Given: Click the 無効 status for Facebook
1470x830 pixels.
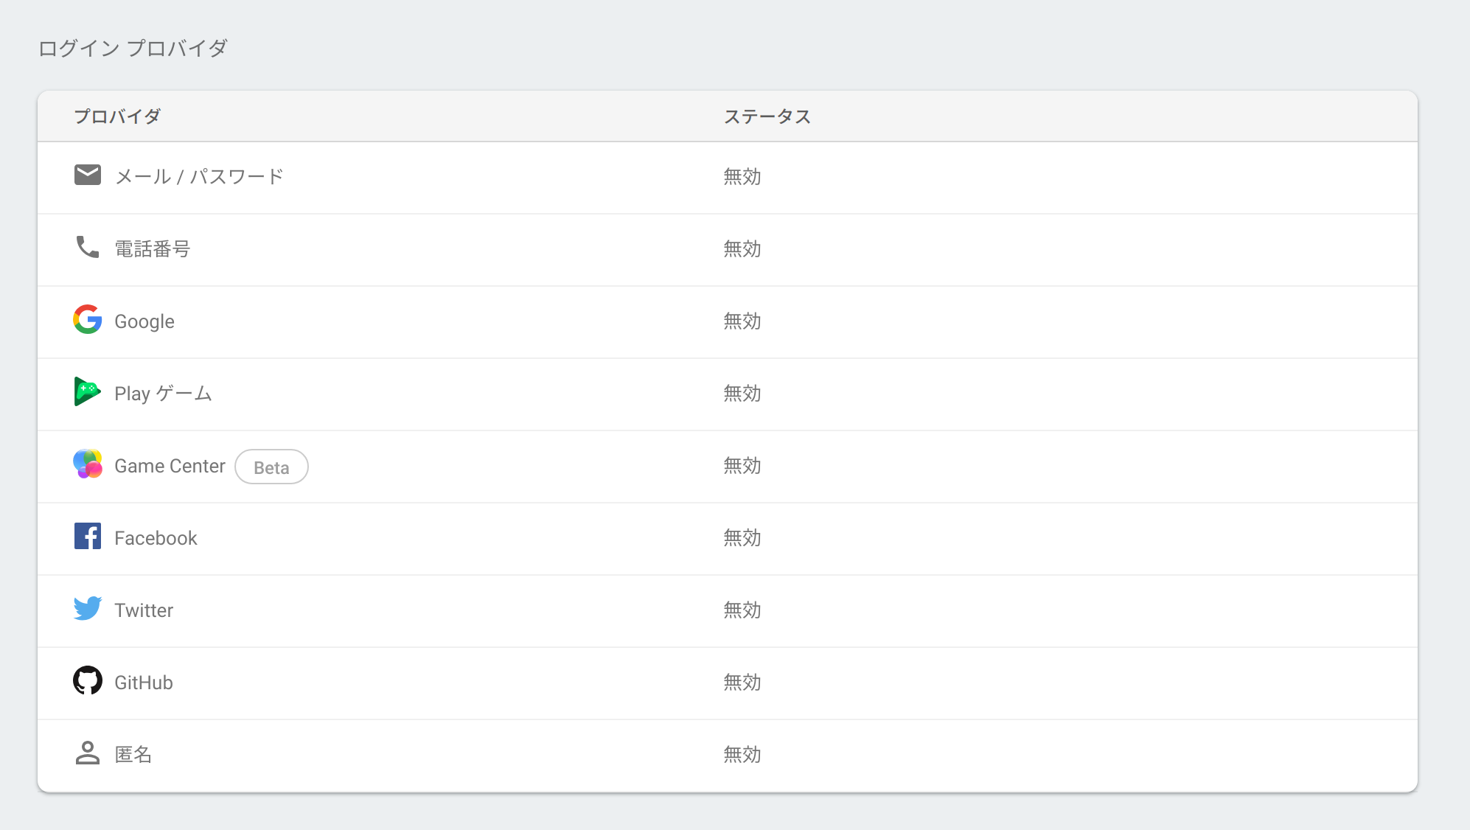Looking at the screenshot, I should click(742, 538).
